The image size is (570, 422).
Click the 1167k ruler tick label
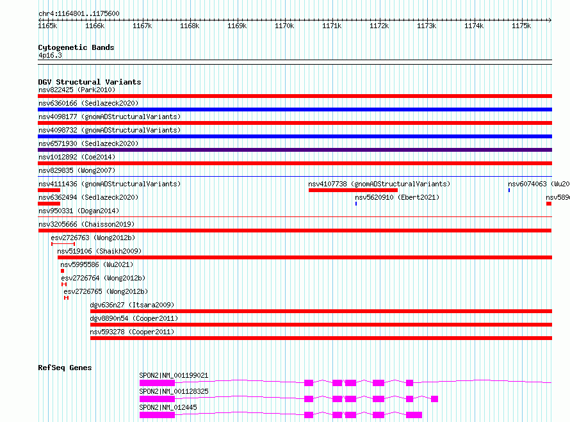click(x=142, y=26)
